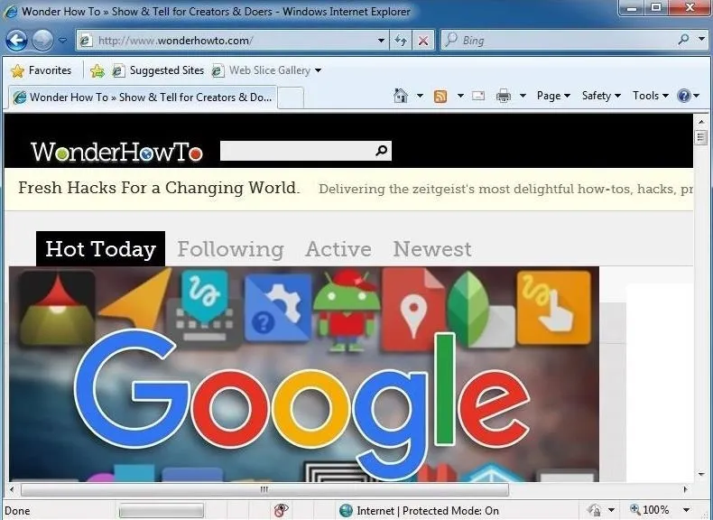Click the address bar URL field
This screenshot has width=713, height=520.
[232, 41]
